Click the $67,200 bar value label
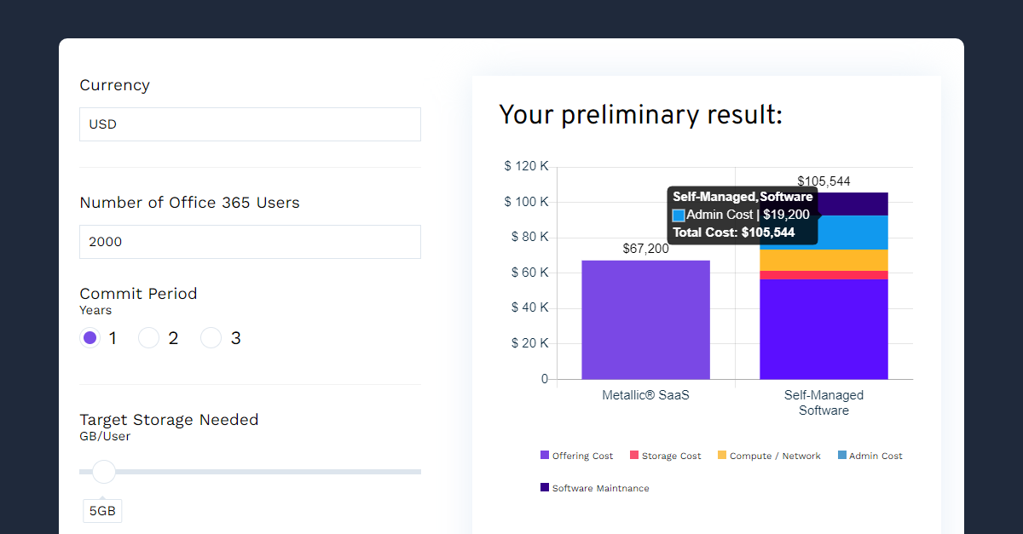 (x=645, y=249)
